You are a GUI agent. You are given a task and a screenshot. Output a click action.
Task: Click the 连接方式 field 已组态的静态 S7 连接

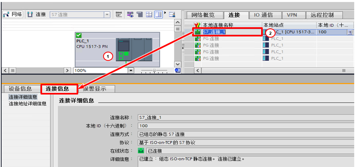[246, 134]
